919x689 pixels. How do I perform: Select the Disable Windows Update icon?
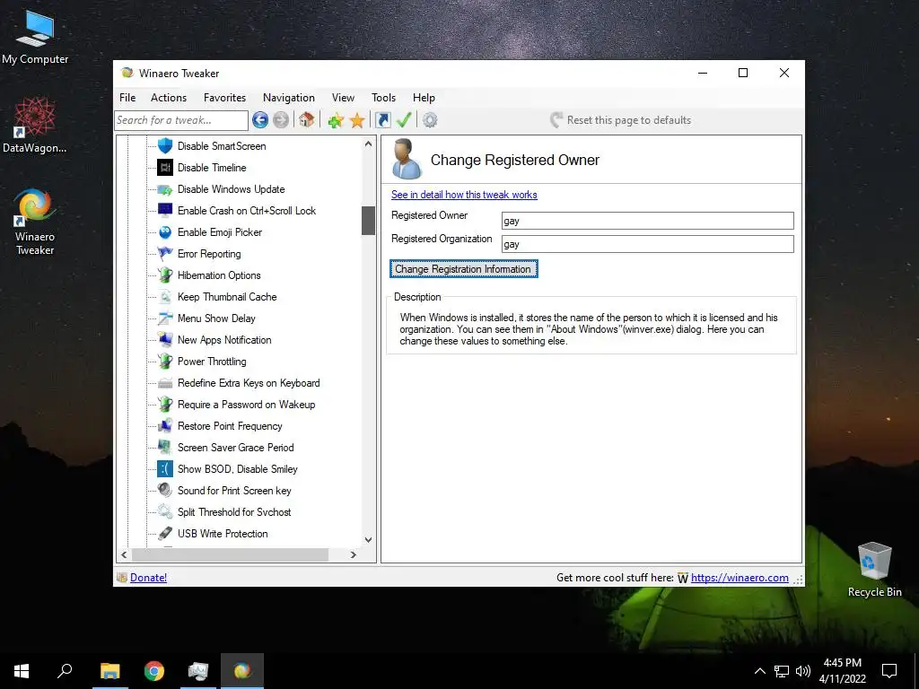165,189
